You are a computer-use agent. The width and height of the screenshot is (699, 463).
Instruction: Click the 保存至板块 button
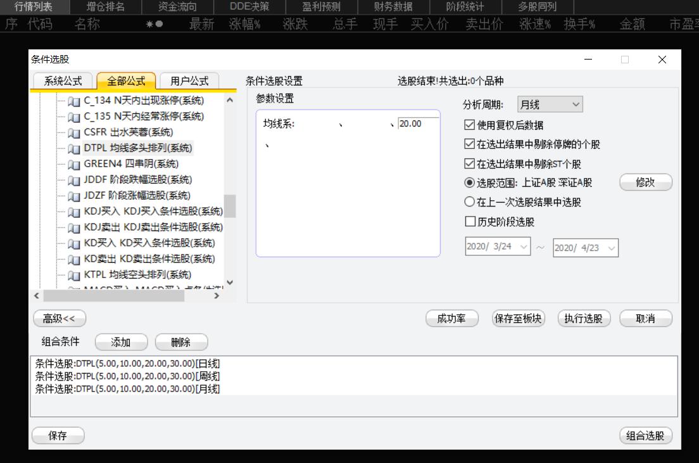[517, 319]
